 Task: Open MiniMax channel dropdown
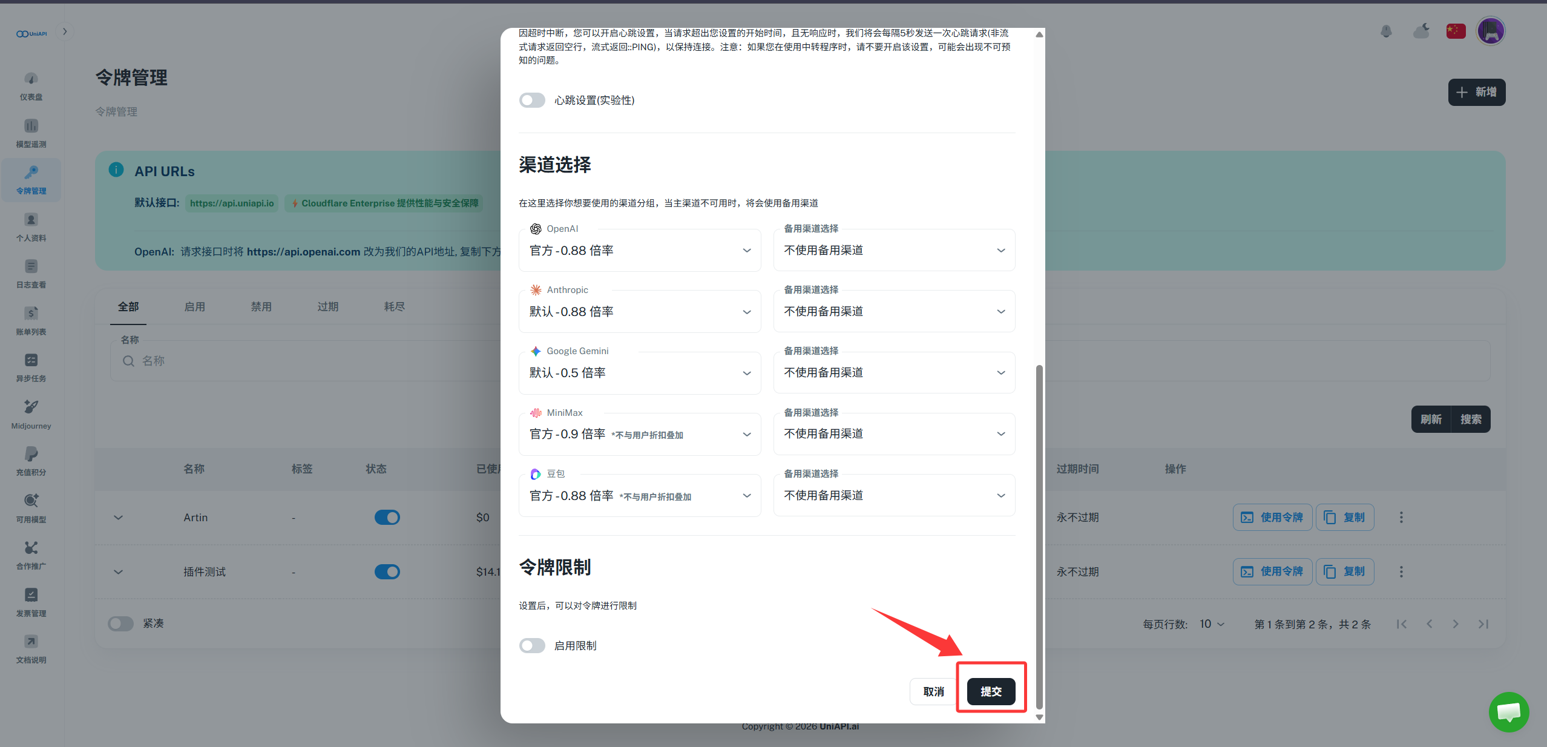640,434
